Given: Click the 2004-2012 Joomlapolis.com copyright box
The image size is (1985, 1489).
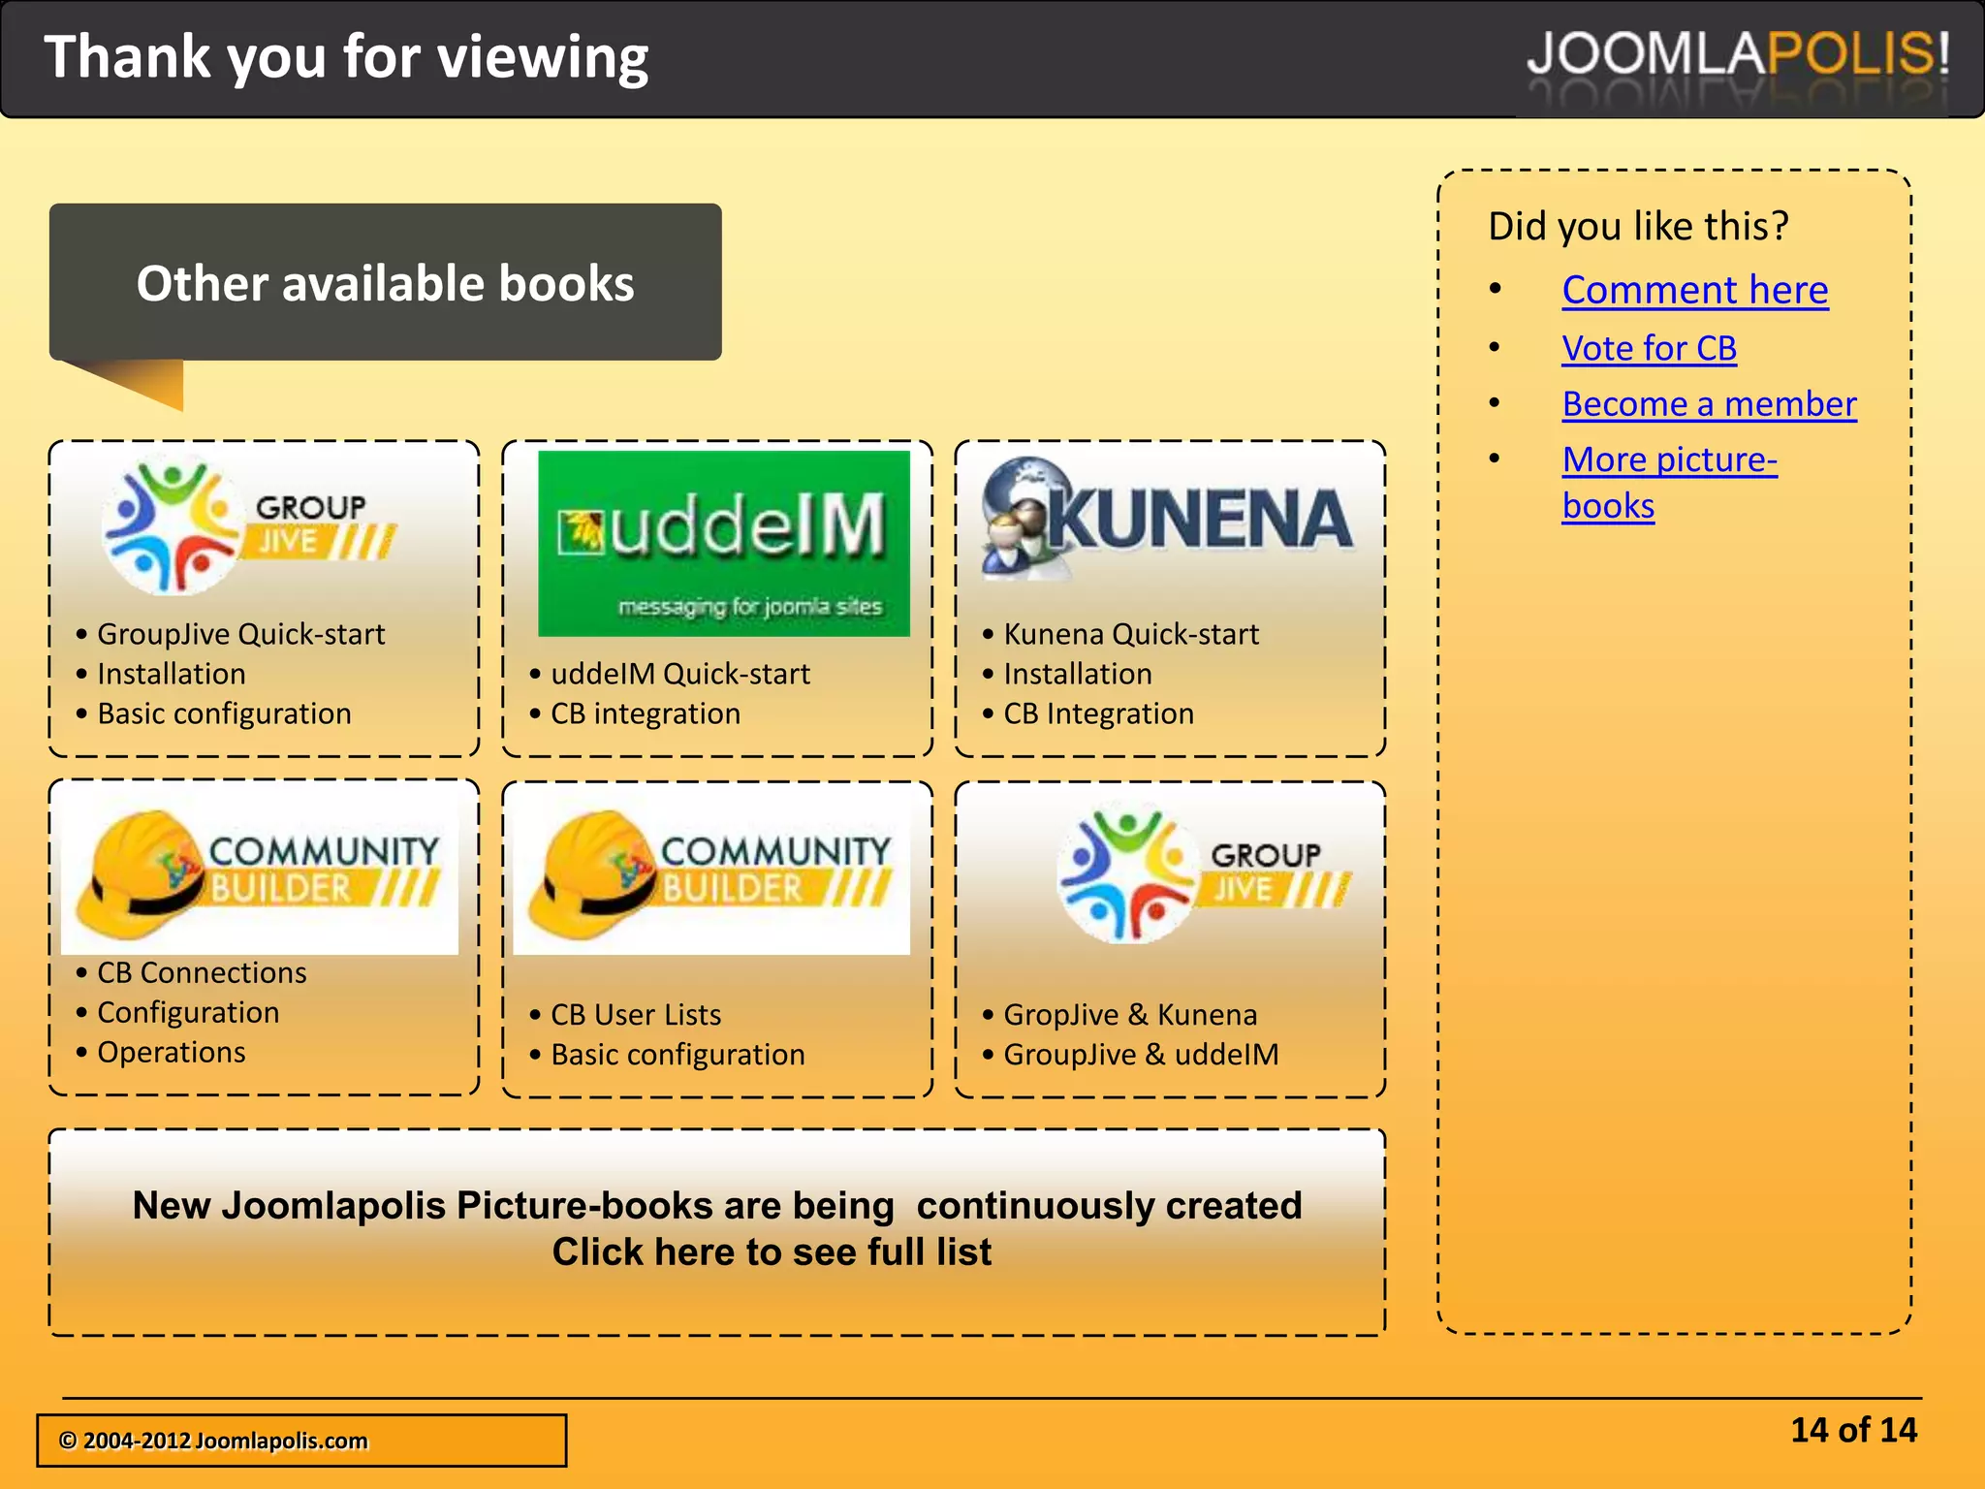Looking at the screenshot, I should click(x=301, y=1441).
